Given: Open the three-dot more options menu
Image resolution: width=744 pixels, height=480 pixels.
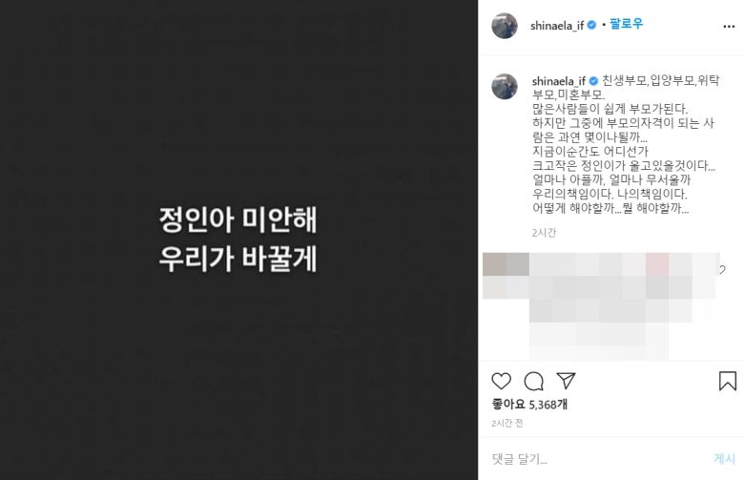Looking at the screenshot, I should (729, 26).
